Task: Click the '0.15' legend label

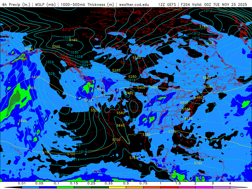Action: 74,183
